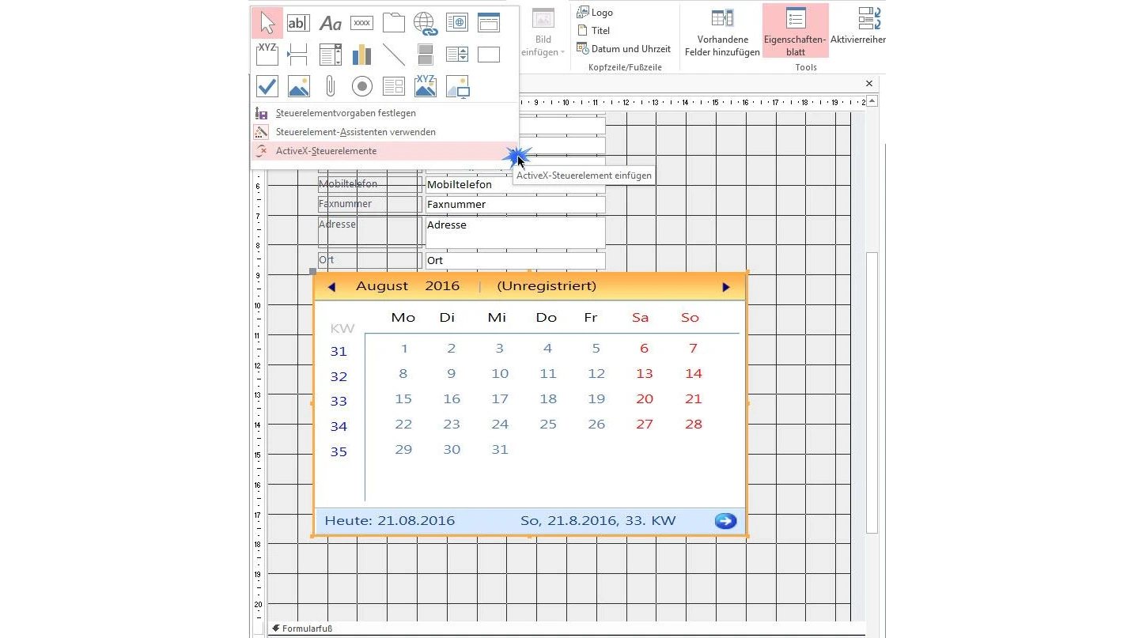This screenshot has height=638, width=1135.
Task: Click the blue go-to-today arrow button
Action: tap(725, 521)
